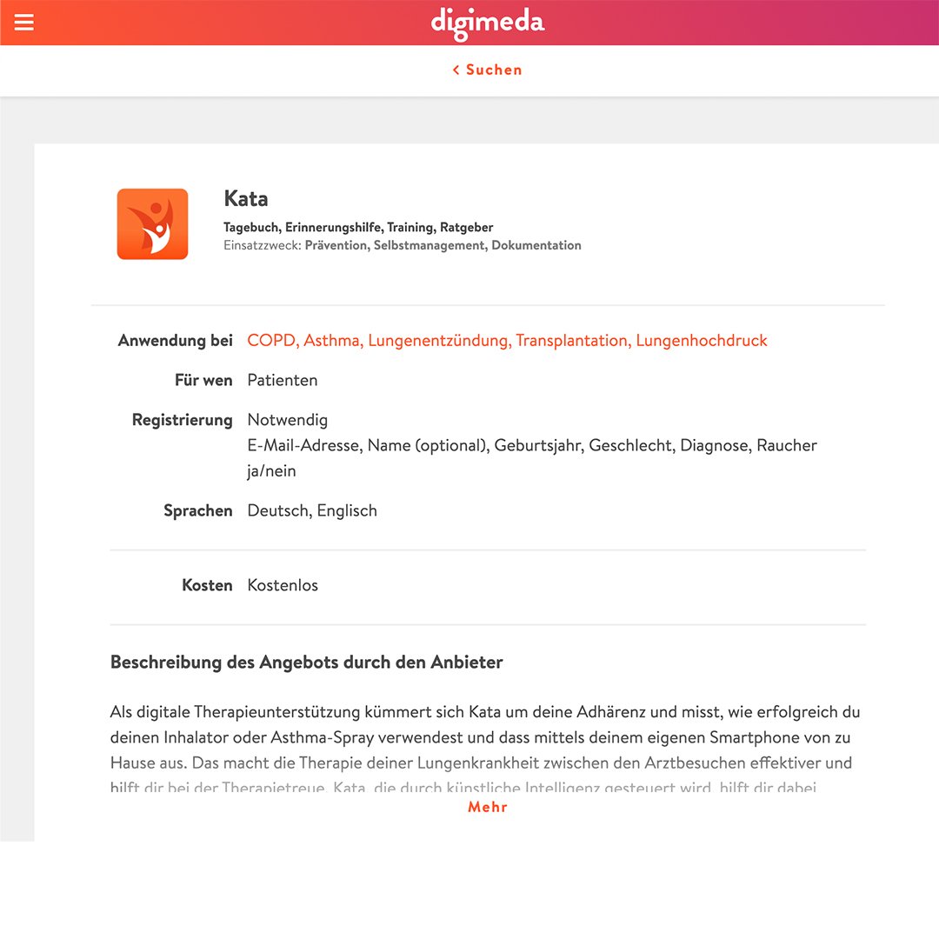Click the 'Sprachen' label
Image resolution: width=939 pixels, height=939 pixels.
point(197,511)
